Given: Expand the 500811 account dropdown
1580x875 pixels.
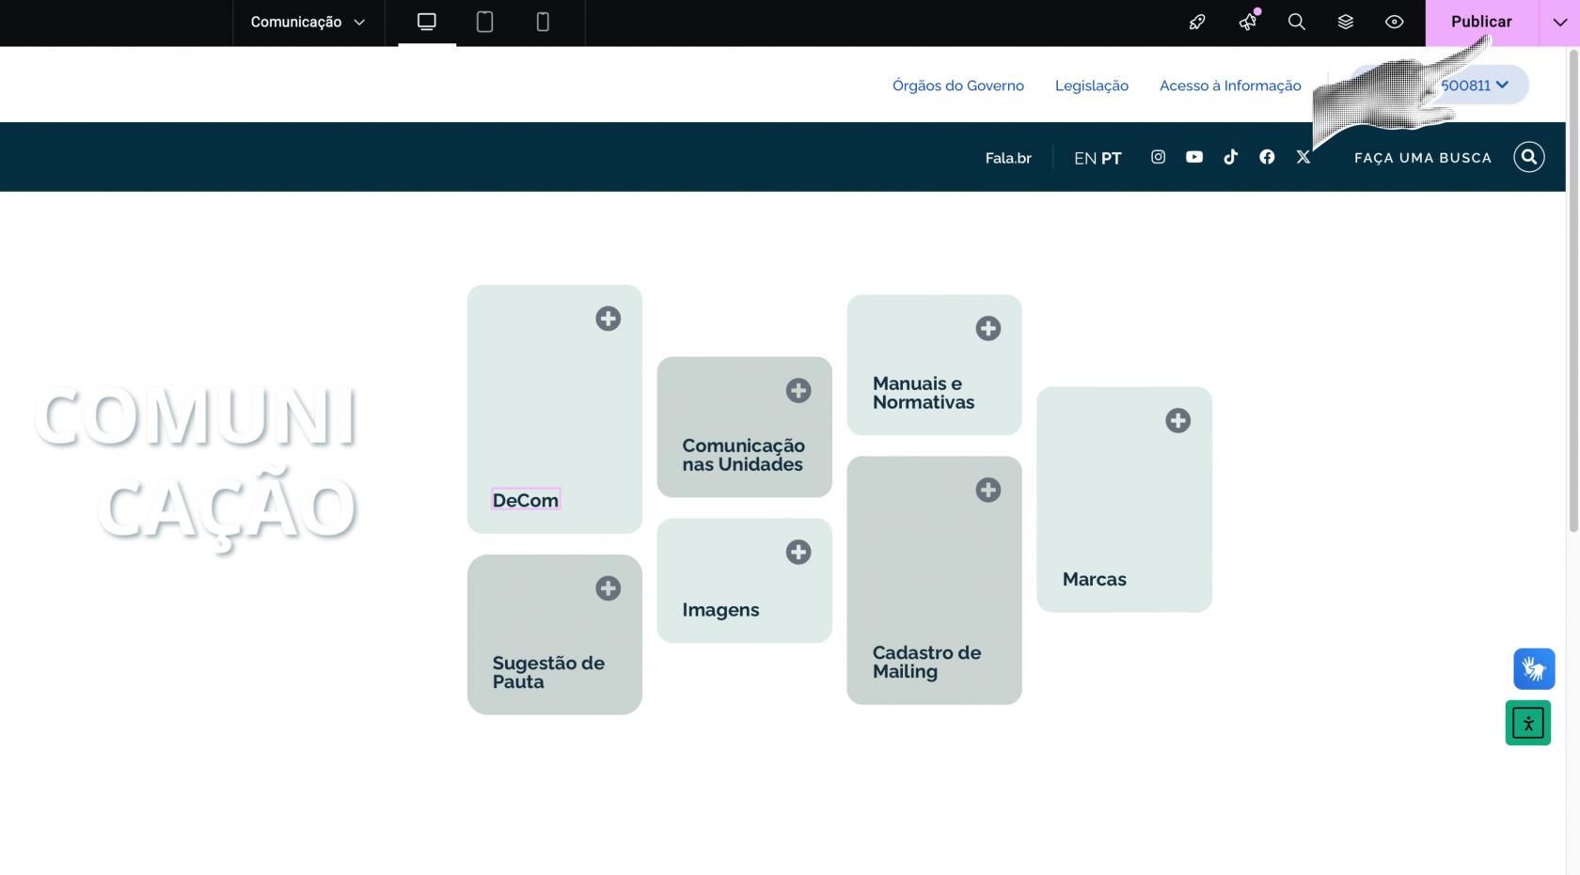Looking at the screenshot, I should pyautogui.click(x=1439, y=85).
